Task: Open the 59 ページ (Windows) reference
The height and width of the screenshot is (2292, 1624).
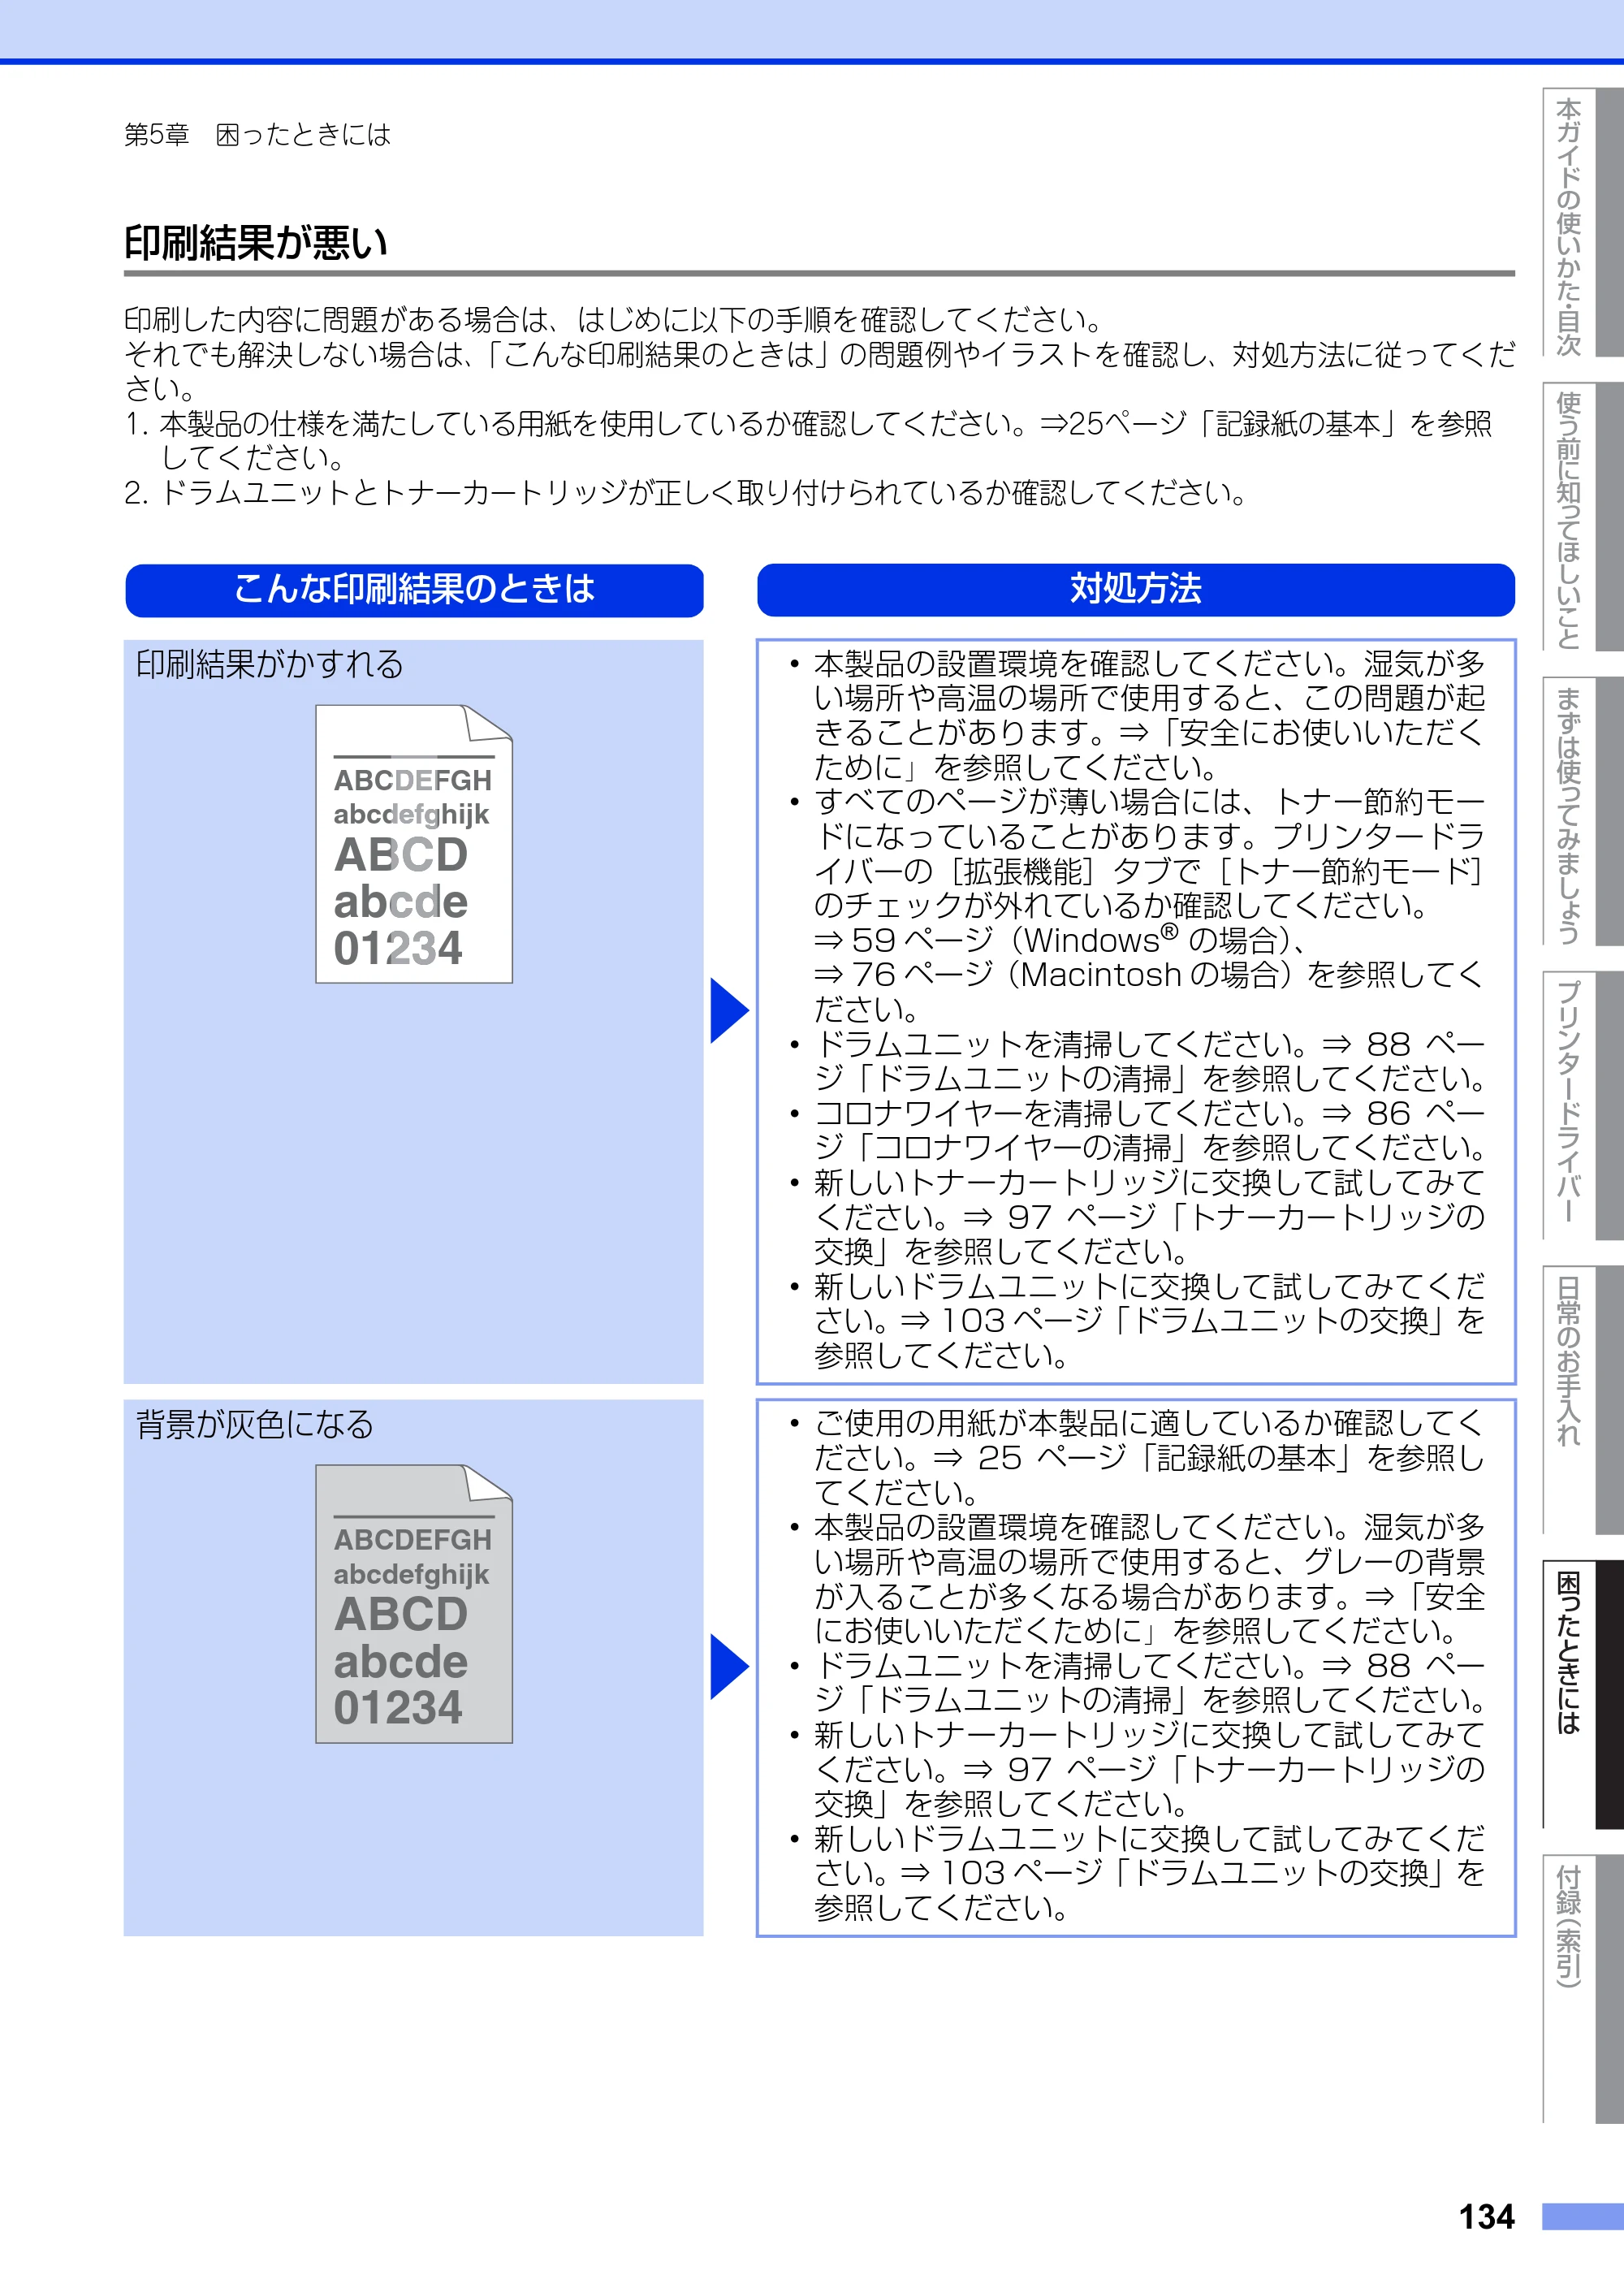Action: point(1059,941)
